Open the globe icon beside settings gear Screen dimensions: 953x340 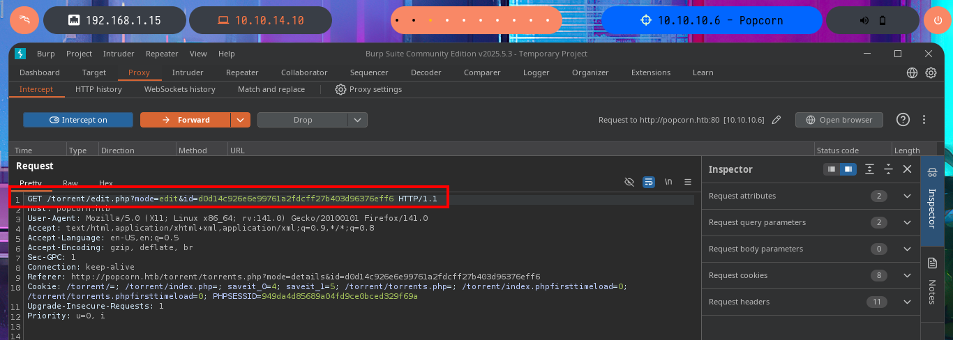tap(913, 72)
